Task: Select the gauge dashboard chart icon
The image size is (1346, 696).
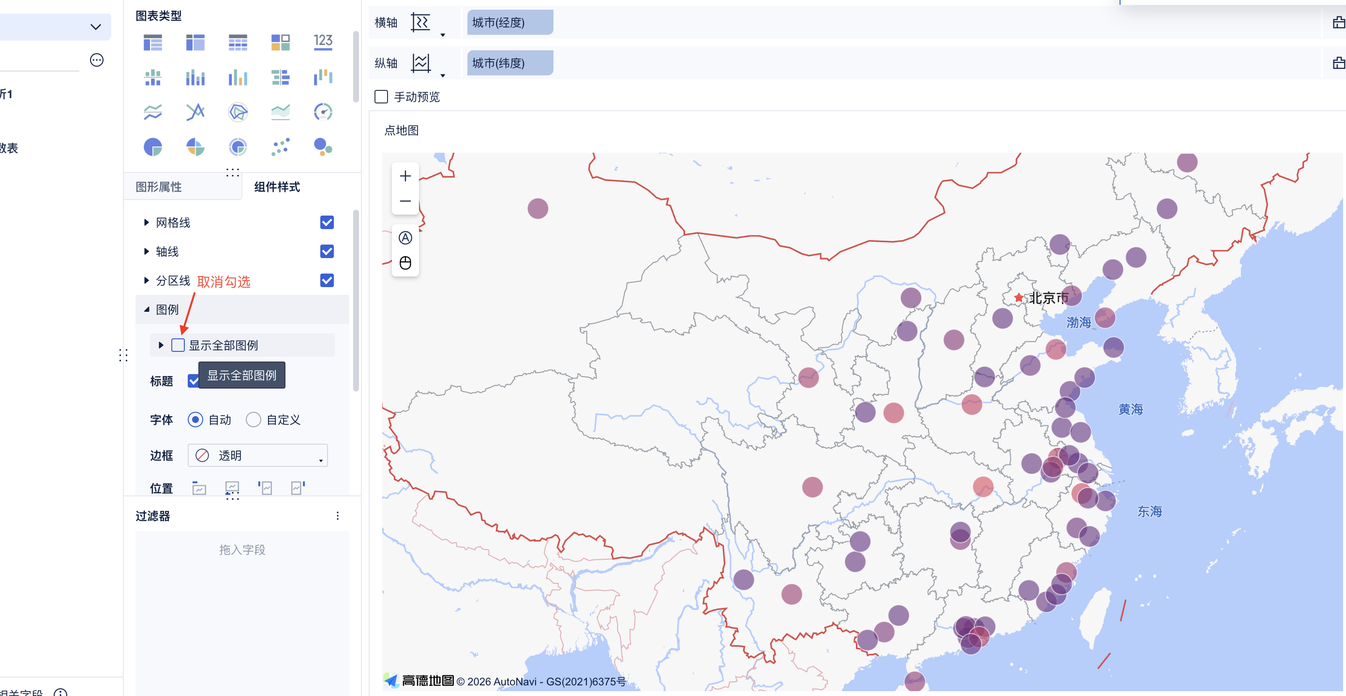Action: [323, 112]
